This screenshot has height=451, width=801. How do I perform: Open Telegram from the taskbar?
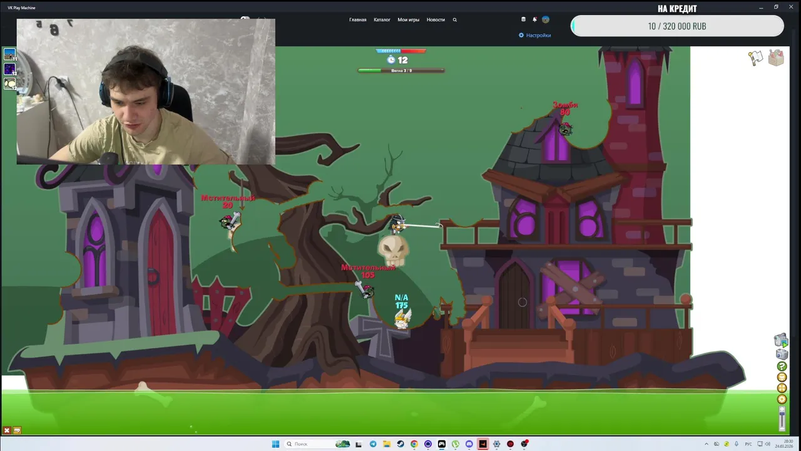[x=373, y=444]
